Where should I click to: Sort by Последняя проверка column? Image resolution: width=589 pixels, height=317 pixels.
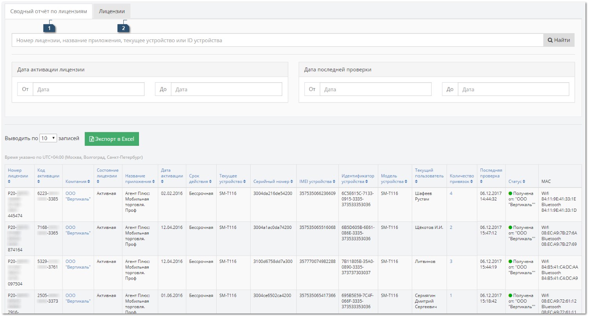[x=491, y=176]
